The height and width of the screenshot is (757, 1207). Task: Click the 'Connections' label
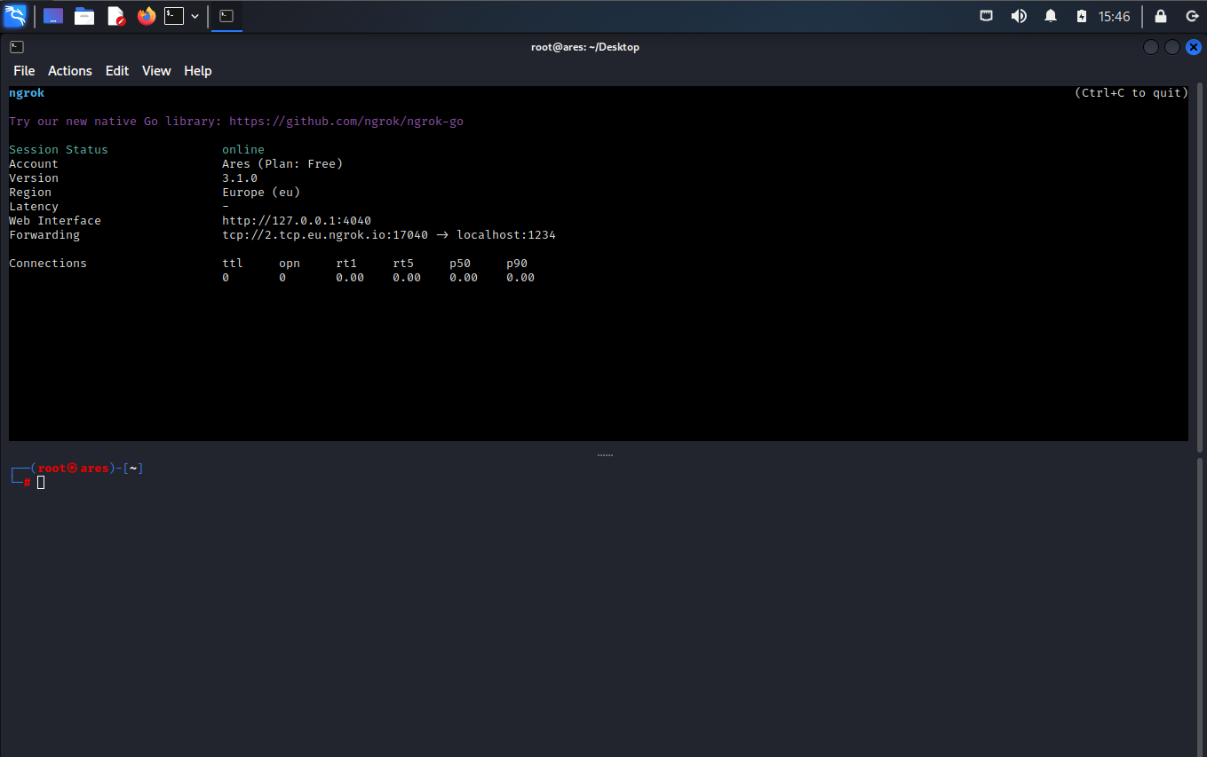48,264
